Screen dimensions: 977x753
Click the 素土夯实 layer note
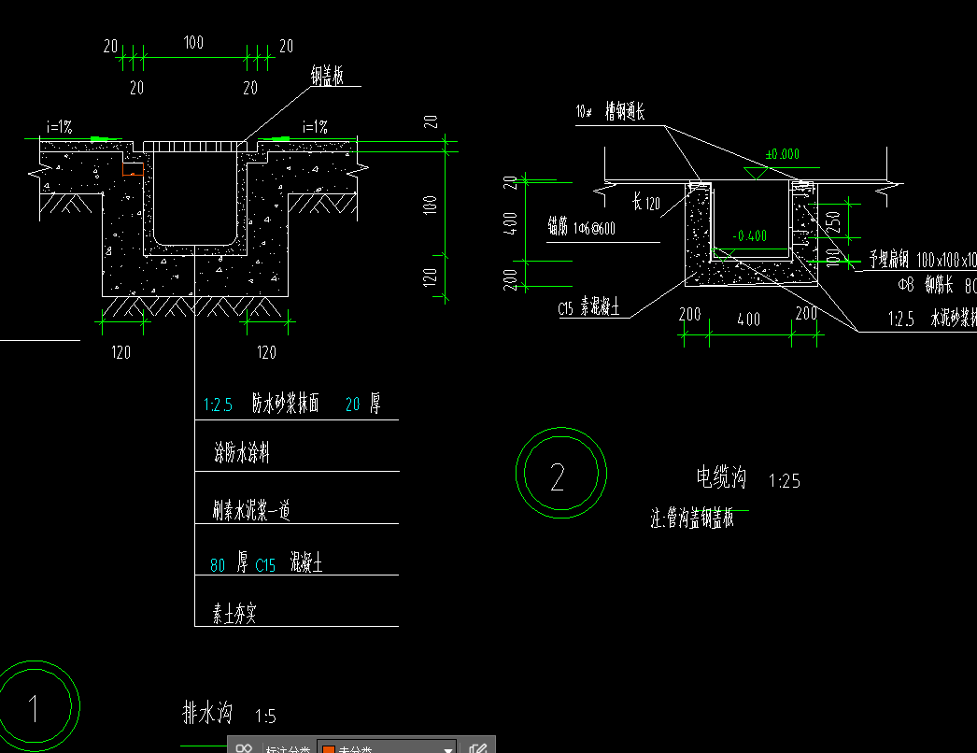(x=234, y=614)
